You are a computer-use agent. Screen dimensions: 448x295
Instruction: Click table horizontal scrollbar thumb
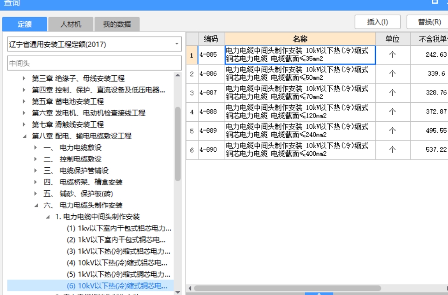click(x=287, y=288)
